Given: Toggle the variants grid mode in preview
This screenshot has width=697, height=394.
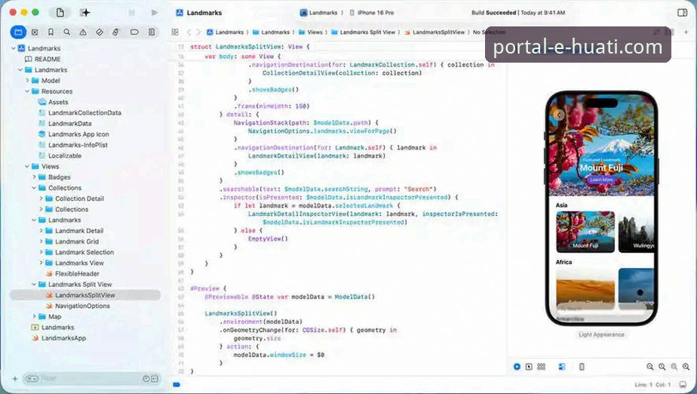Looking at the screenshot, I should (x=541, y=367).
